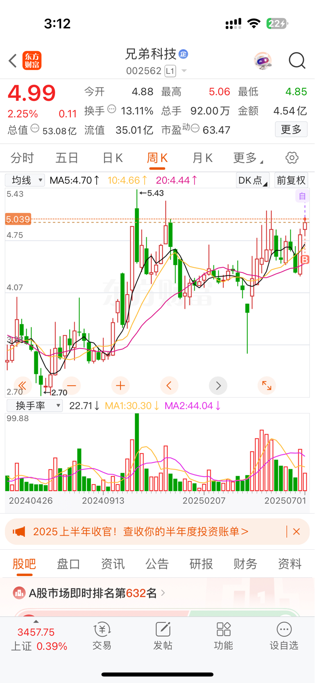Open the 前复权 adjustment selector

(291, 180)
